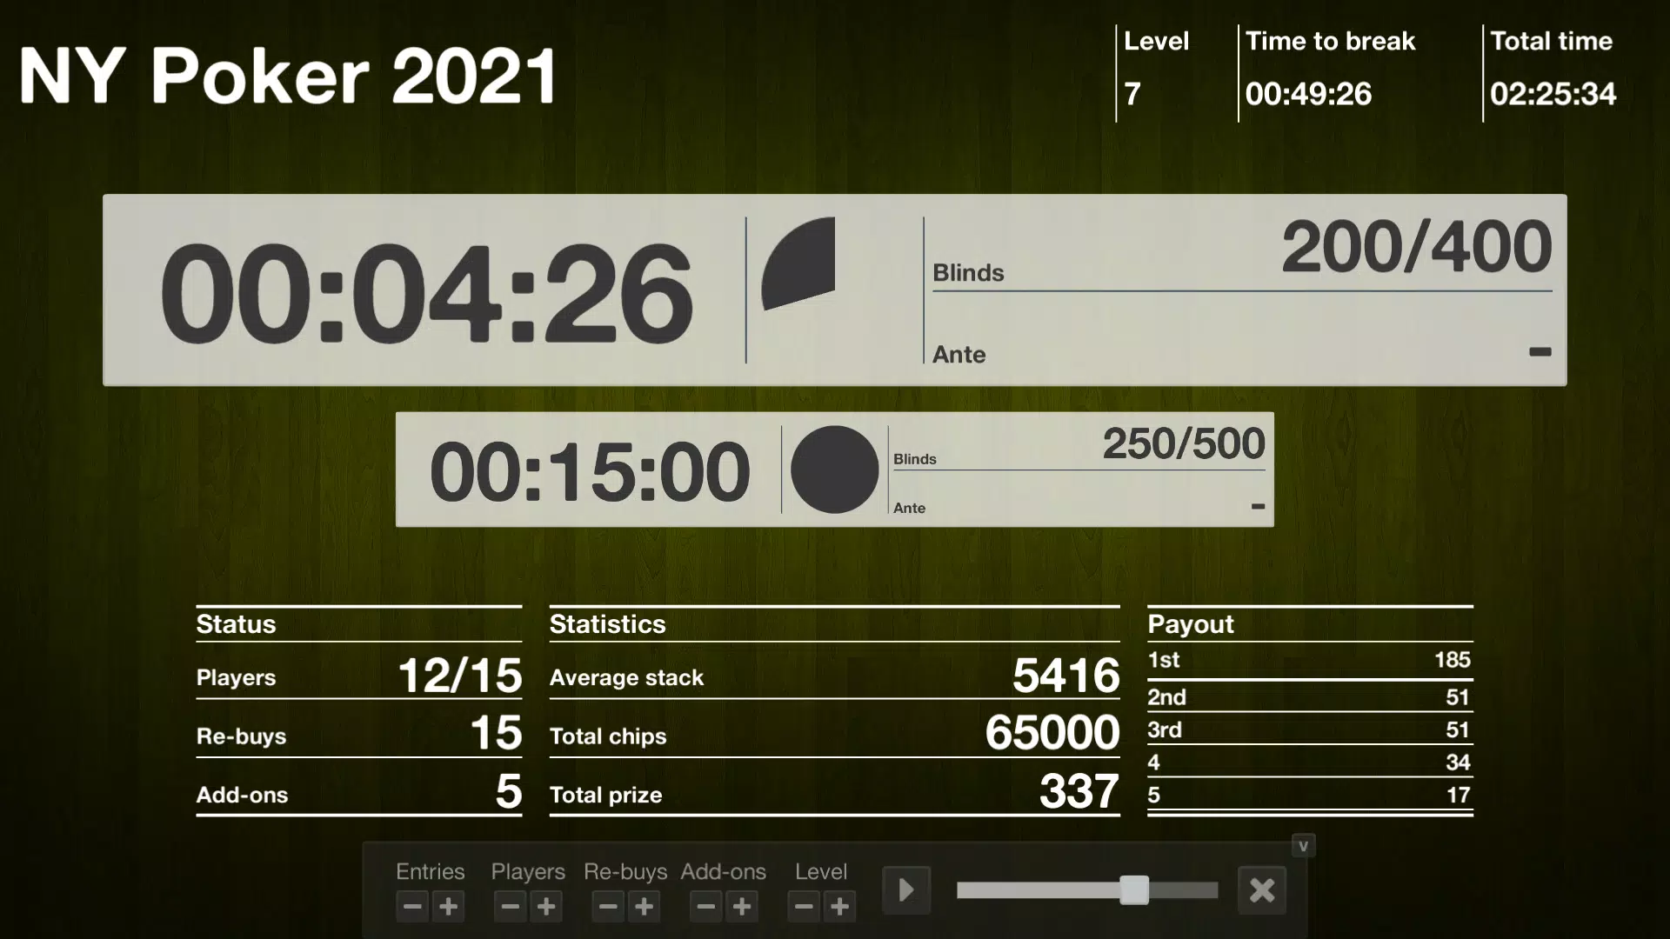Click the plus button under Add-ons

[x=742, y=907]
